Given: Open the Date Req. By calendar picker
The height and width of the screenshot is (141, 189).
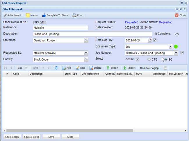Looking at the screenshot, I should [x=150, y=40].
